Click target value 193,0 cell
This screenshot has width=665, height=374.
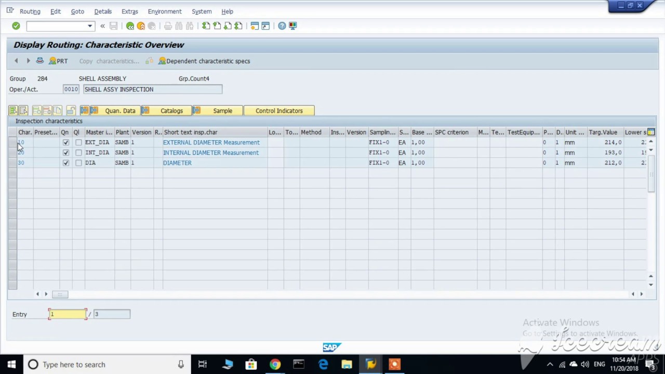605,153
